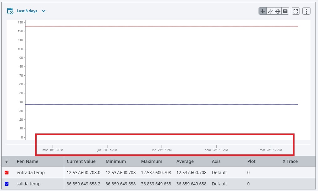The height and width of the screenshot is (191, 318).
Task: Collapse the pen table with arrow icon
Action: point(7,161)
